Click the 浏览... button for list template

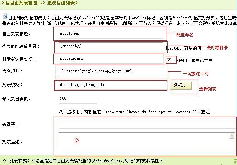[x=182, y=85]
